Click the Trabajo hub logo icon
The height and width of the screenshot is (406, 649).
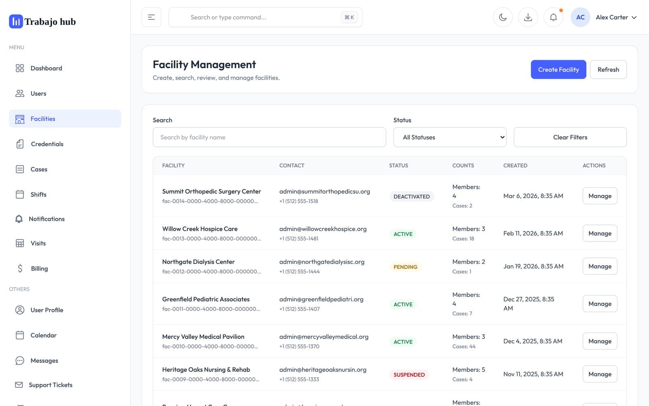[16, 22]
